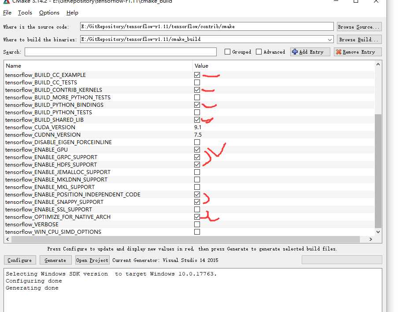
Task: Click the red X icon on Remove Entry
Action: point(339,52)
